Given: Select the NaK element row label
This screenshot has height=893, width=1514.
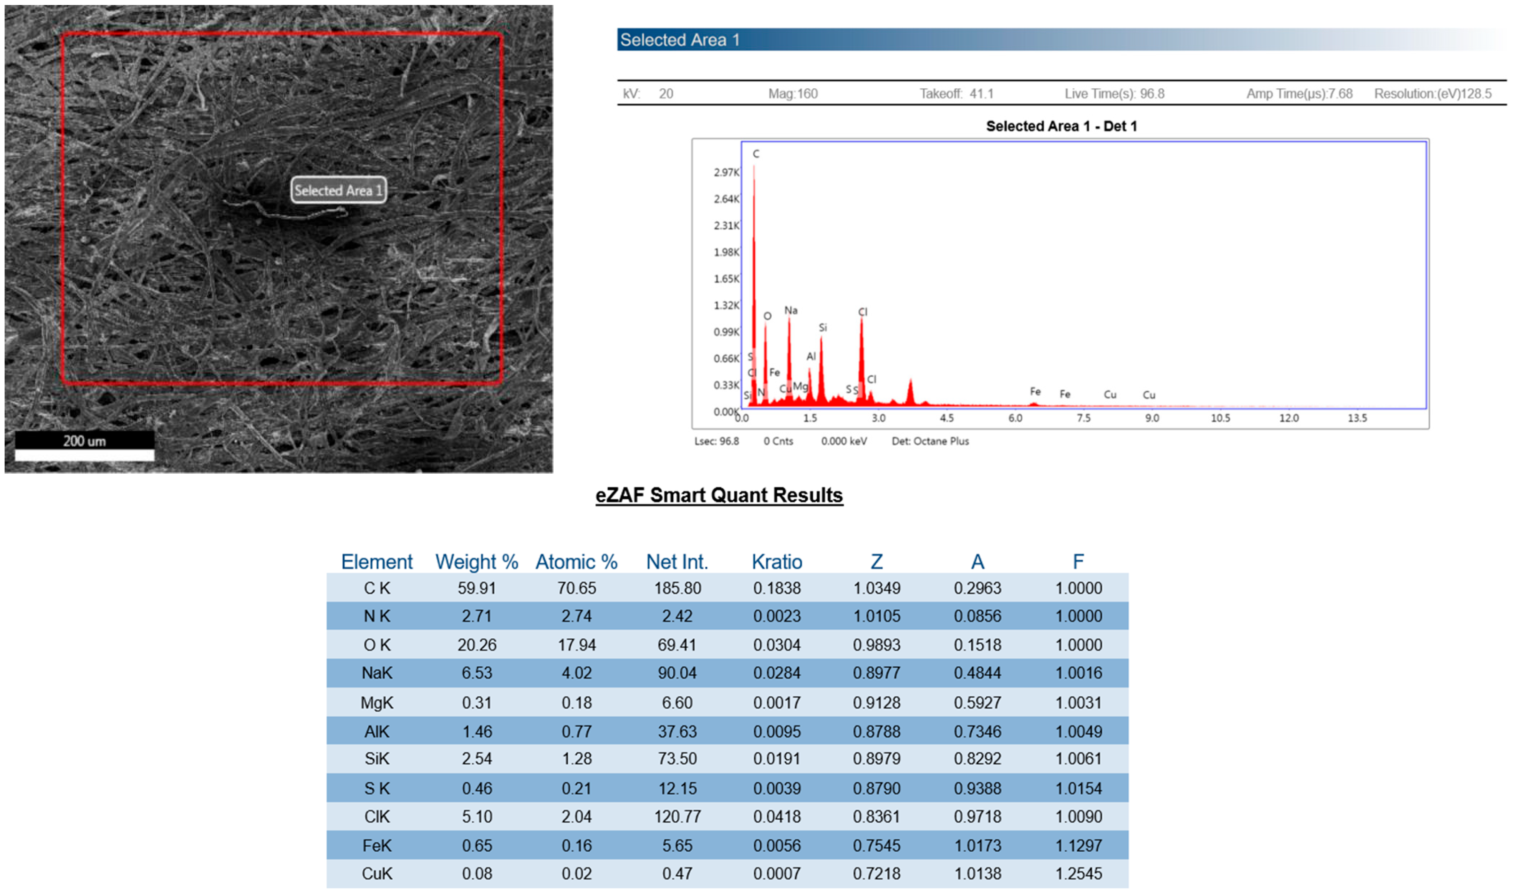Looking at the screenshot, I should 377,673.
